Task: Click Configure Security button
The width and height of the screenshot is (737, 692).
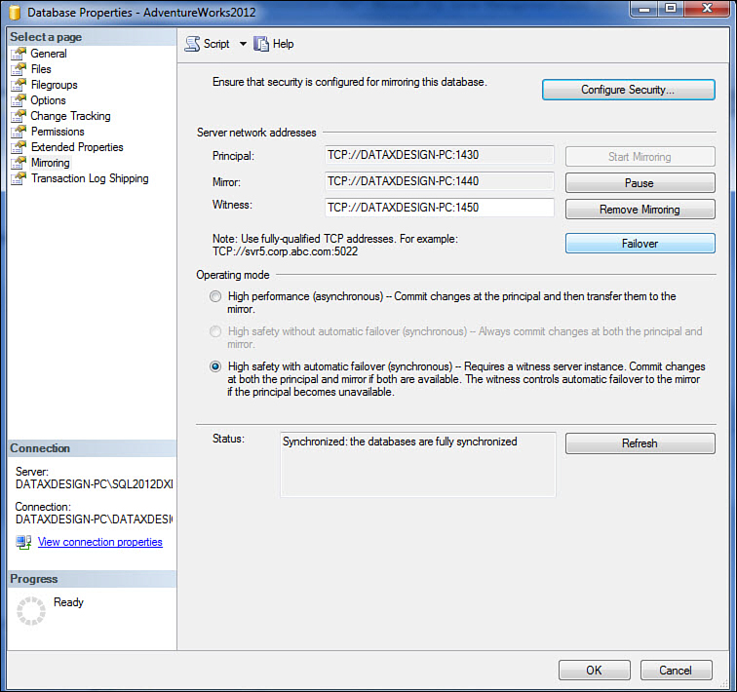Action: (x=628, y=90)
